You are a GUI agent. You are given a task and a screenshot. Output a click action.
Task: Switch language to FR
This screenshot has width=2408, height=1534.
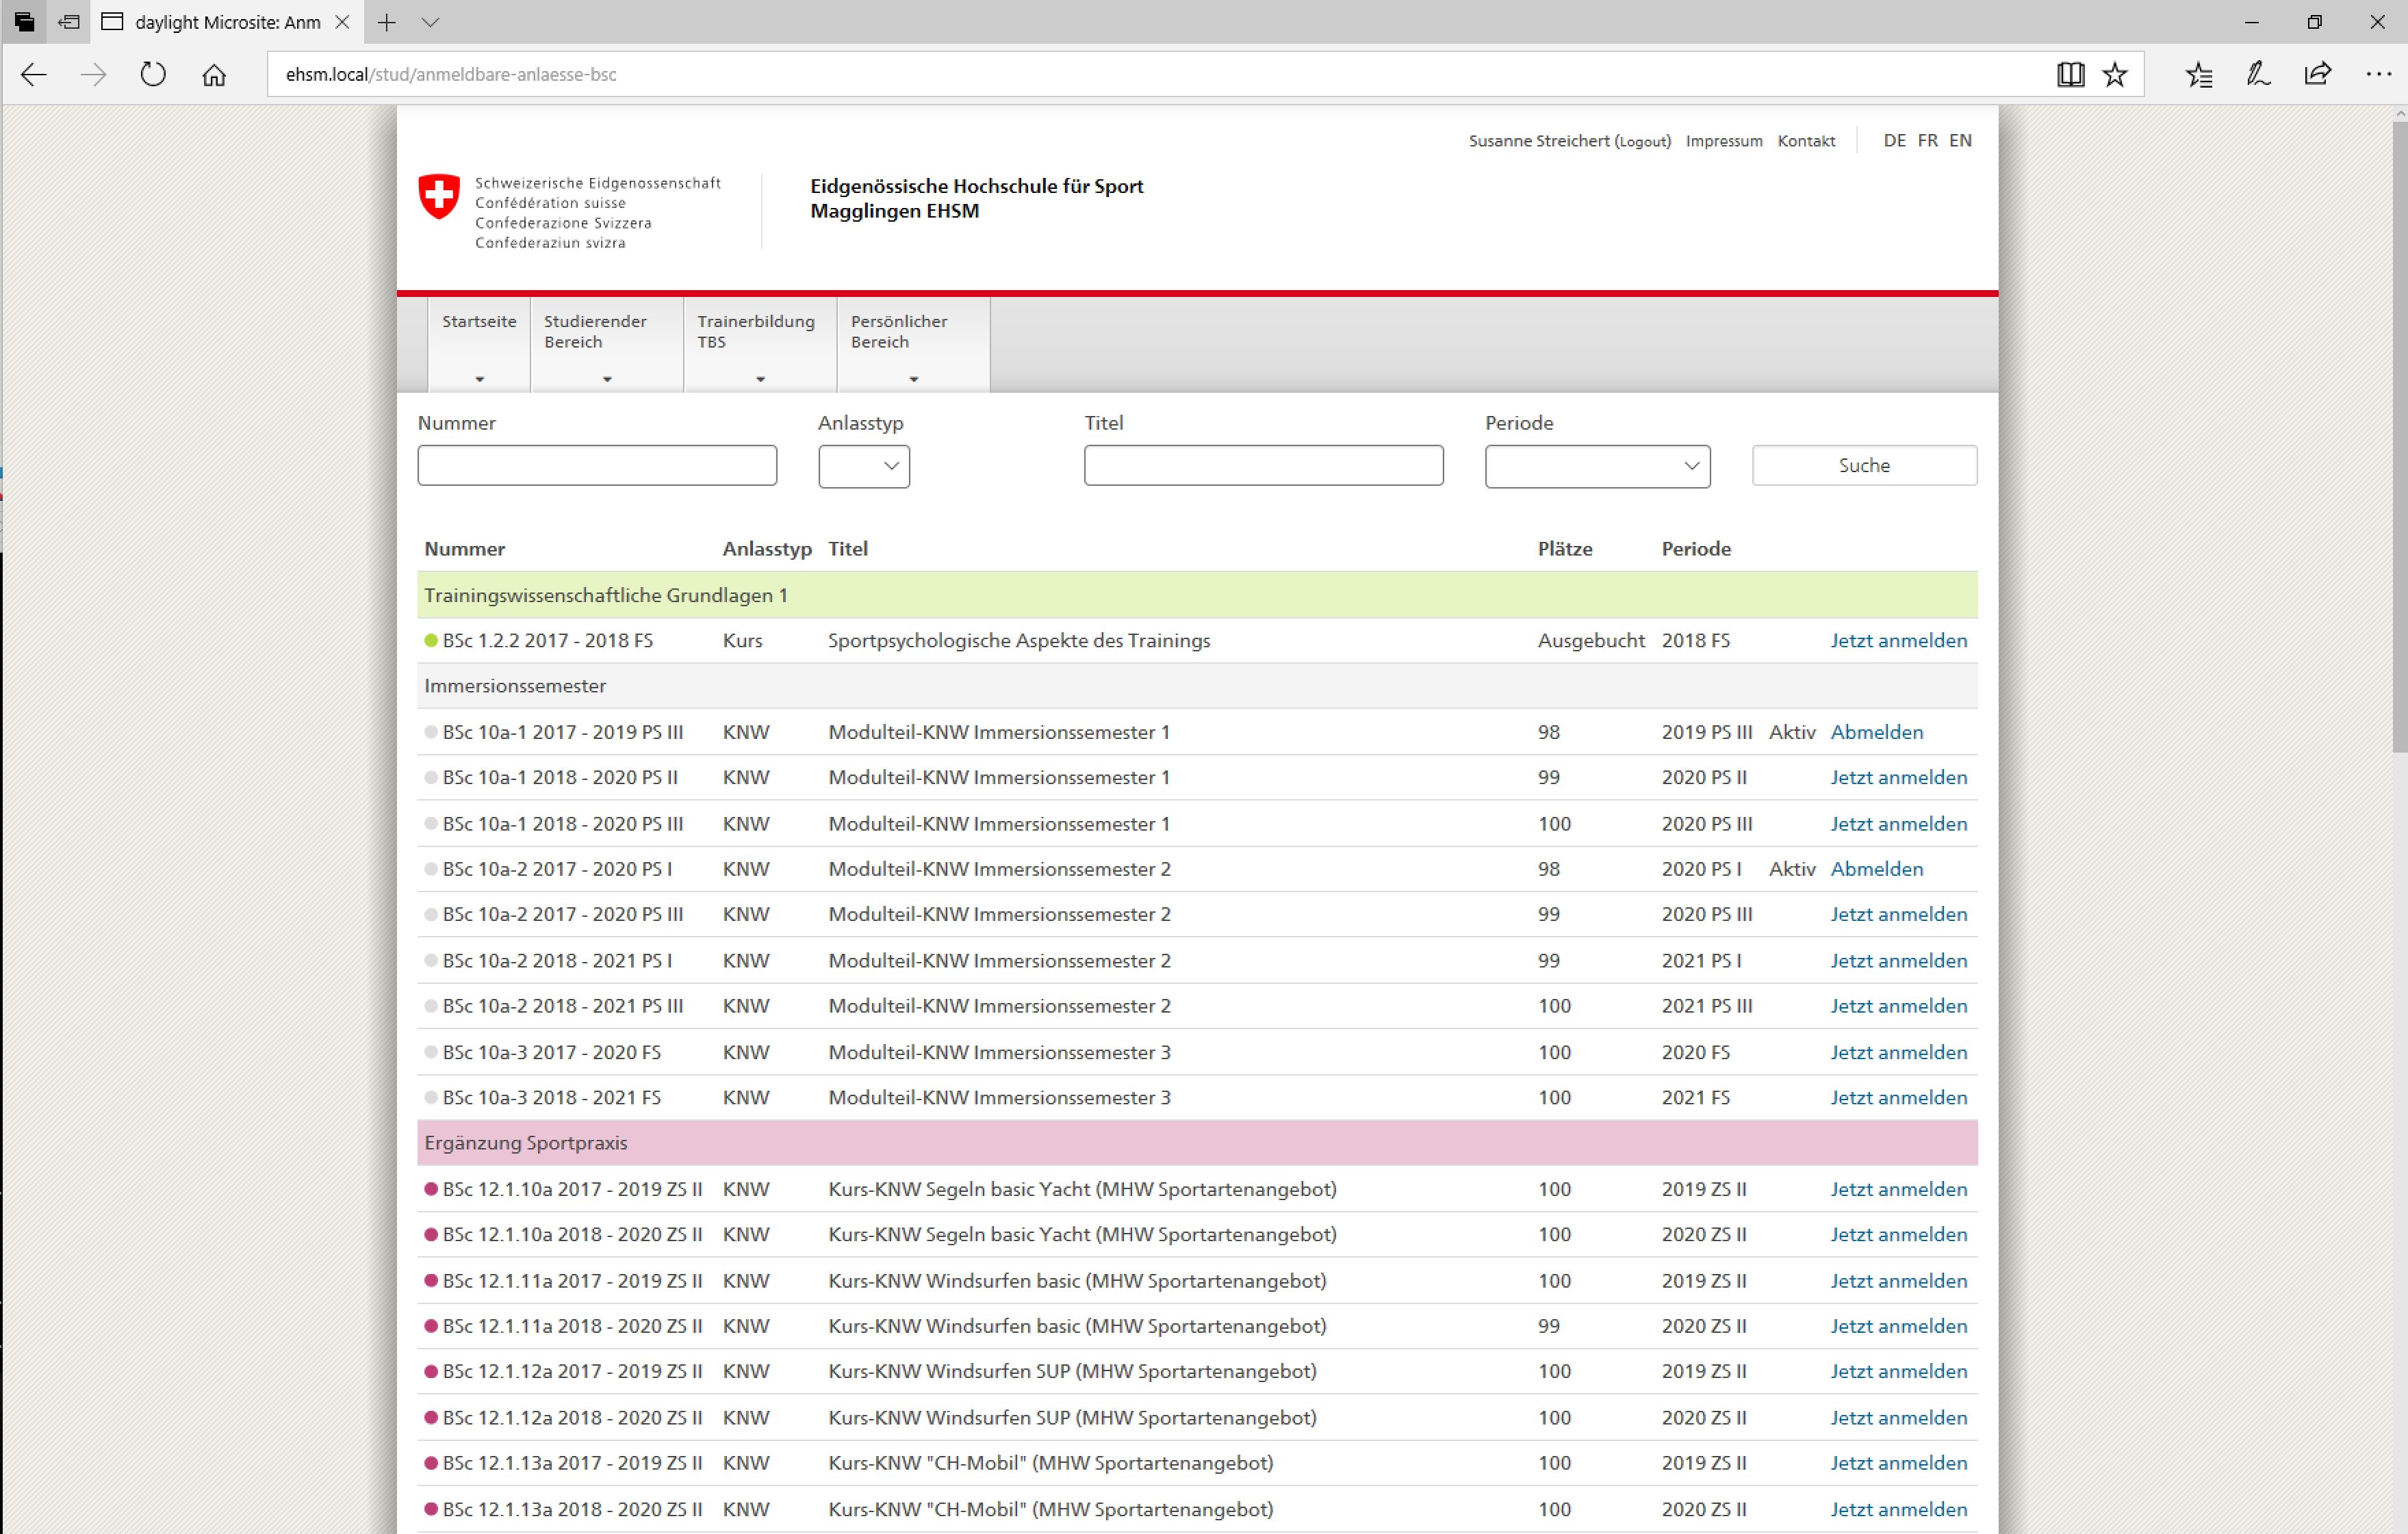pos(1927,141)
